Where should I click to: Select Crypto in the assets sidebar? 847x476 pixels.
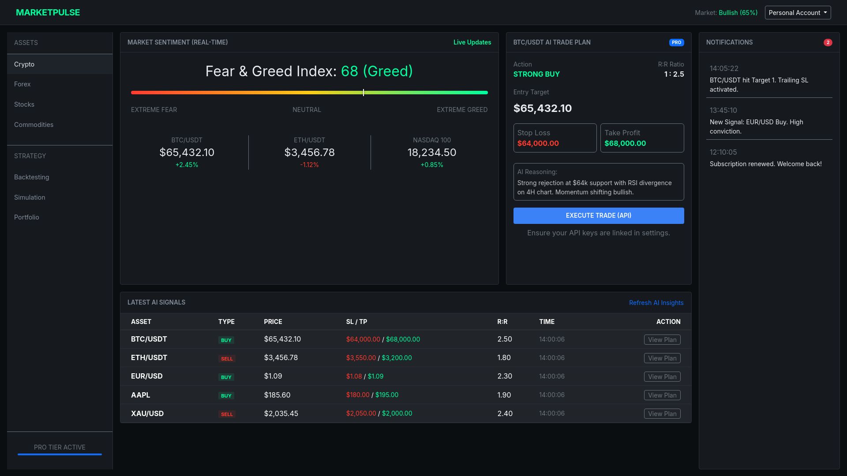(24, 64)
